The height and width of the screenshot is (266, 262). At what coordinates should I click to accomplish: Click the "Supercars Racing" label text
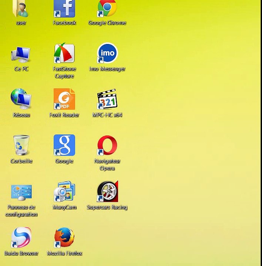(x=107, y=207)
